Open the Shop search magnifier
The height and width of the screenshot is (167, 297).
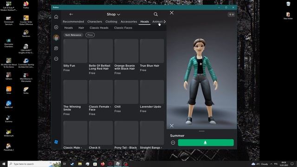click(156, 14)
